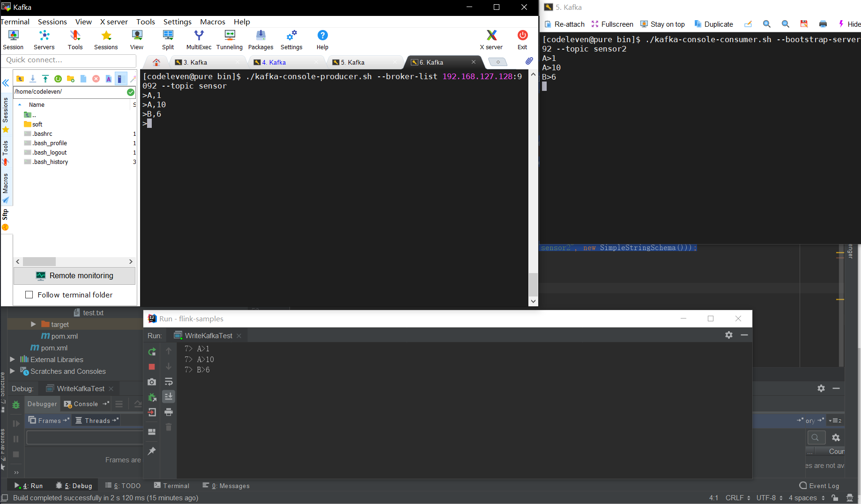This screenshot has height=504, width=861.
Task: Open the Servers toolbar icon
Action: point(44,40)
